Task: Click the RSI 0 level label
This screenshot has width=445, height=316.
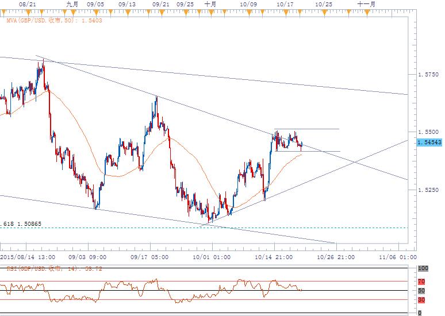Action: [420, 313]
